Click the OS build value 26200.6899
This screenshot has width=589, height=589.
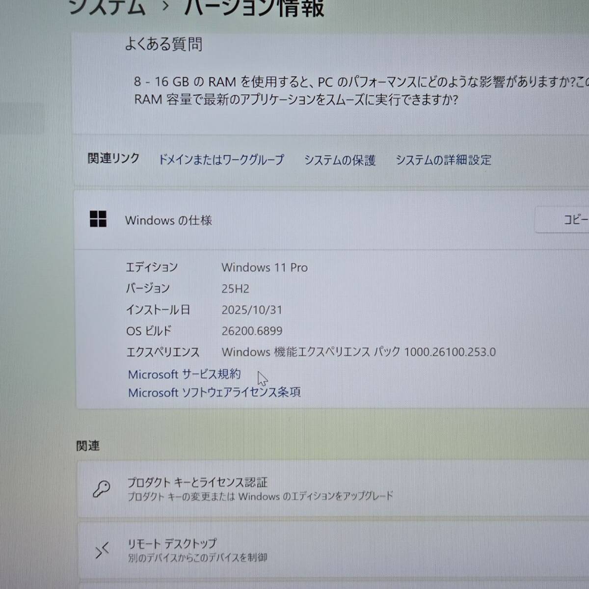pos(252,331)
